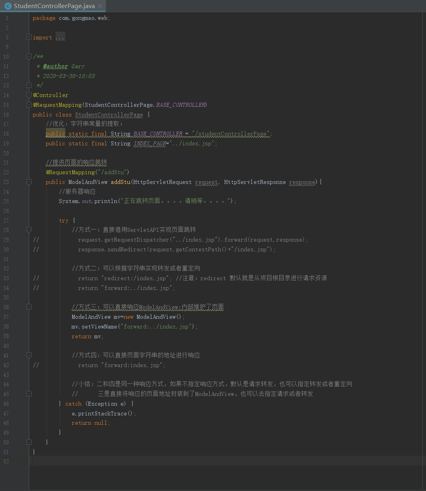Viewport: 426px width, 491px height.
Task: Collapse the addStu method using its gutter arrow
Action: coord(28,182)
